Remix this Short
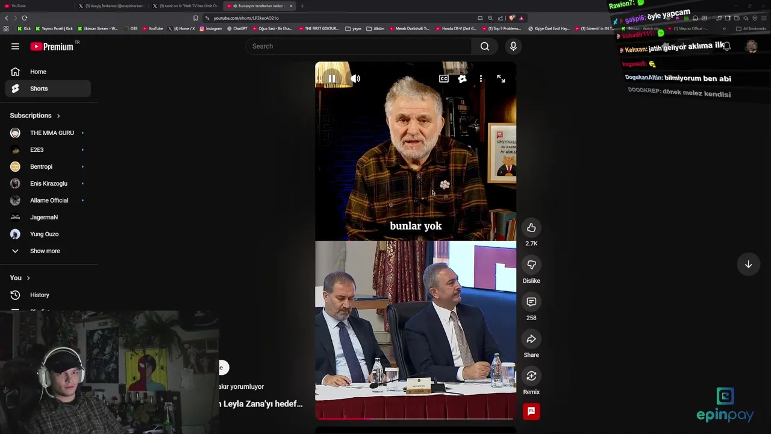Viewport: 771px width, 434px height. pyautogui.click(x=531, y=376)
